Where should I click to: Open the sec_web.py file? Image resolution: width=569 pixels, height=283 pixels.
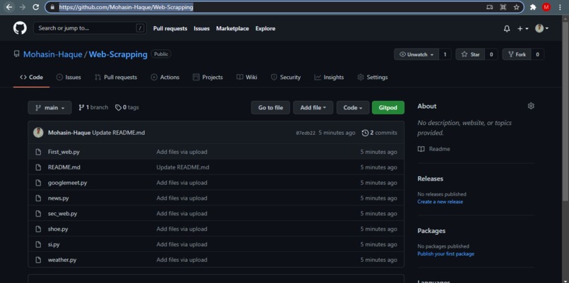click(x=62, y=214)
